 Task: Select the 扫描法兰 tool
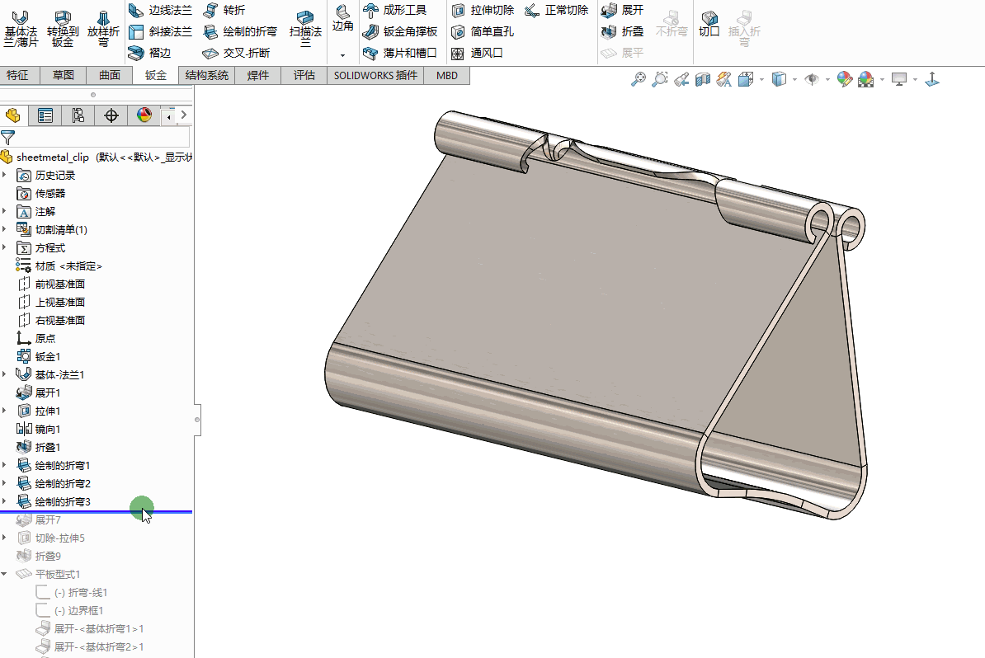305,29
